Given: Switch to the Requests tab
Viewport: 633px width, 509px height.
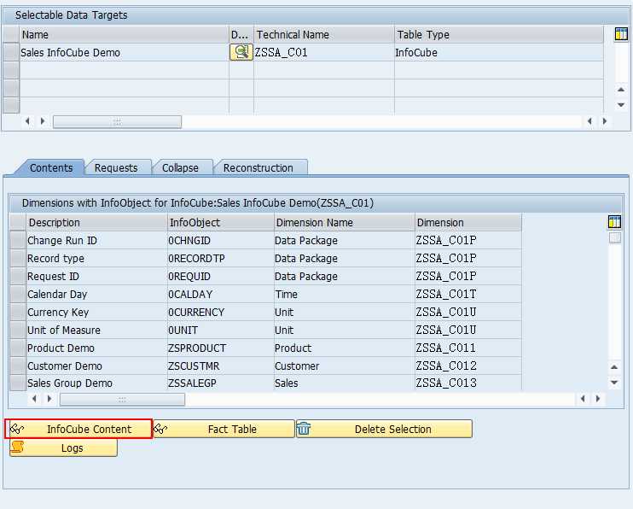Looking at the screenshot, I should (116, 167).
